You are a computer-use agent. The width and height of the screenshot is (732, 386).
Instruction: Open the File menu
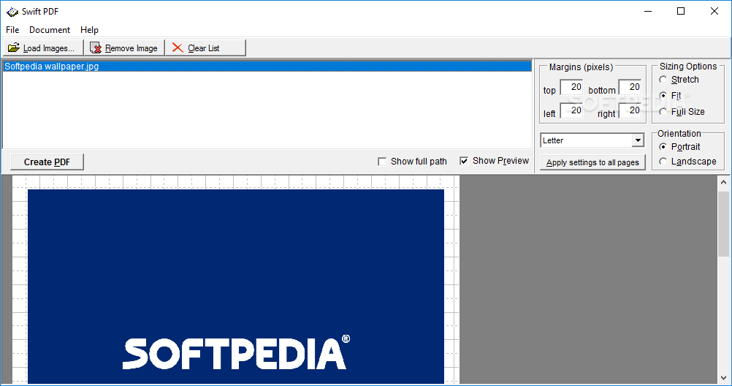pos(12,30)
